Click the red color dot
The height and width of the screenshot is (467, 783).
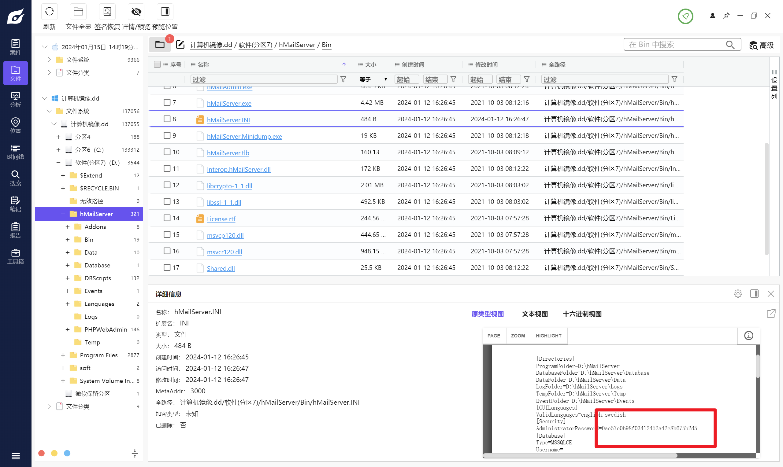41,454
